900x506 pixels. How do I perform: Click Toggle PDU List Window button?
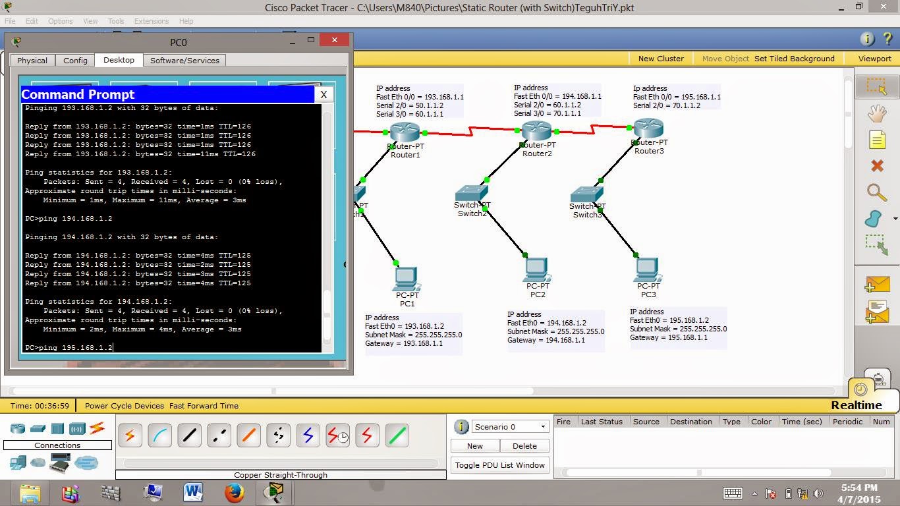pos(500,465)
